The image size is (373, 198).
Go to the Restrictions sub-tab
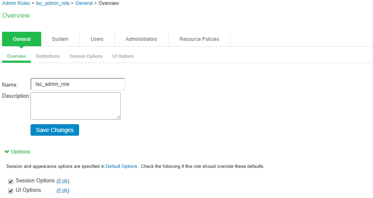pos(47,56)
